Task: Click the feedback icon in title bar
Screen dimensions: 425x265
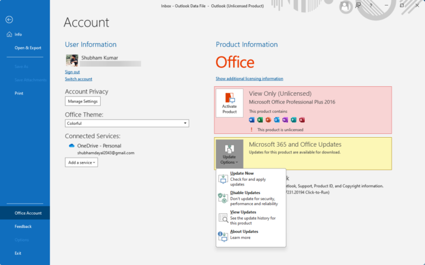Action: pyautogui.click(x=358, y=5)
